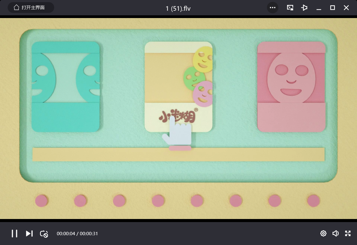Click the video playback area
Image resolution: width=357 pixels, height=245 pixels.
(x=178, y=118)
